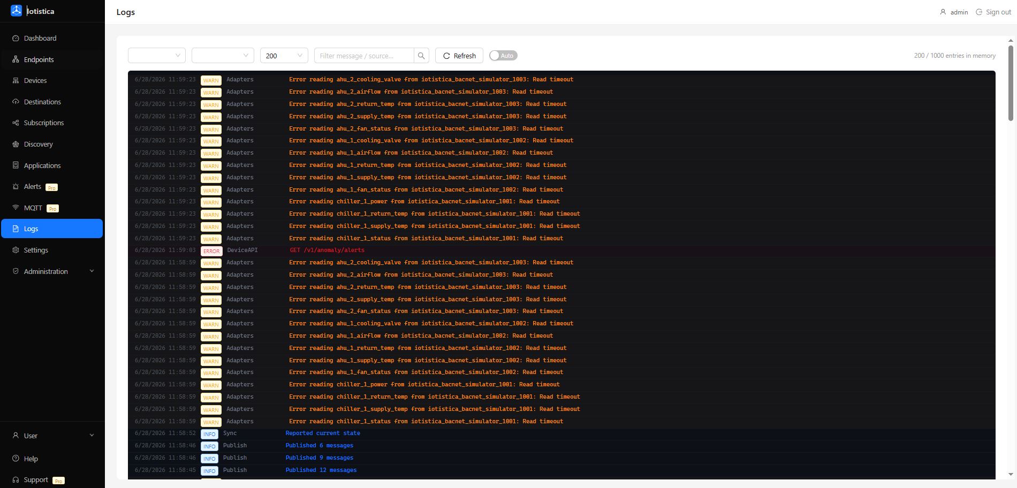Viewport: 1017px width, 488px height.
Task: Click the Endpoints sidebar icon
Action: [16, 59]
